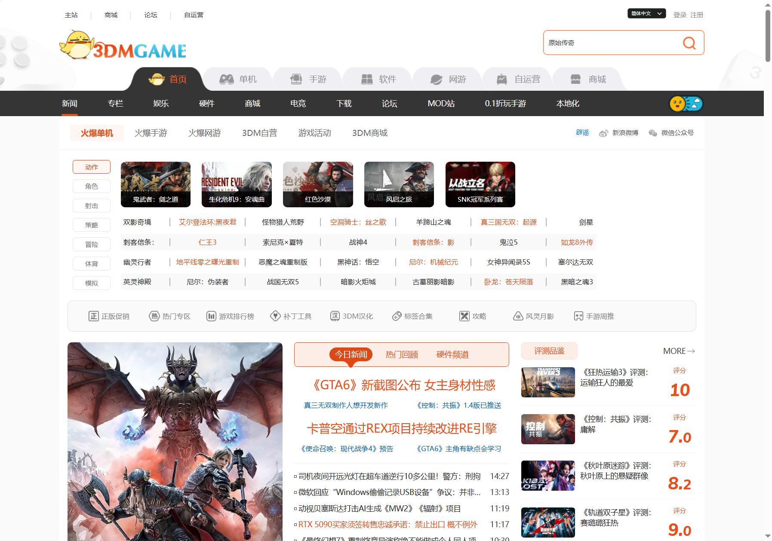Open the 商城 store tab with icon
Screen dimensions: 772x541
point(587,79)
